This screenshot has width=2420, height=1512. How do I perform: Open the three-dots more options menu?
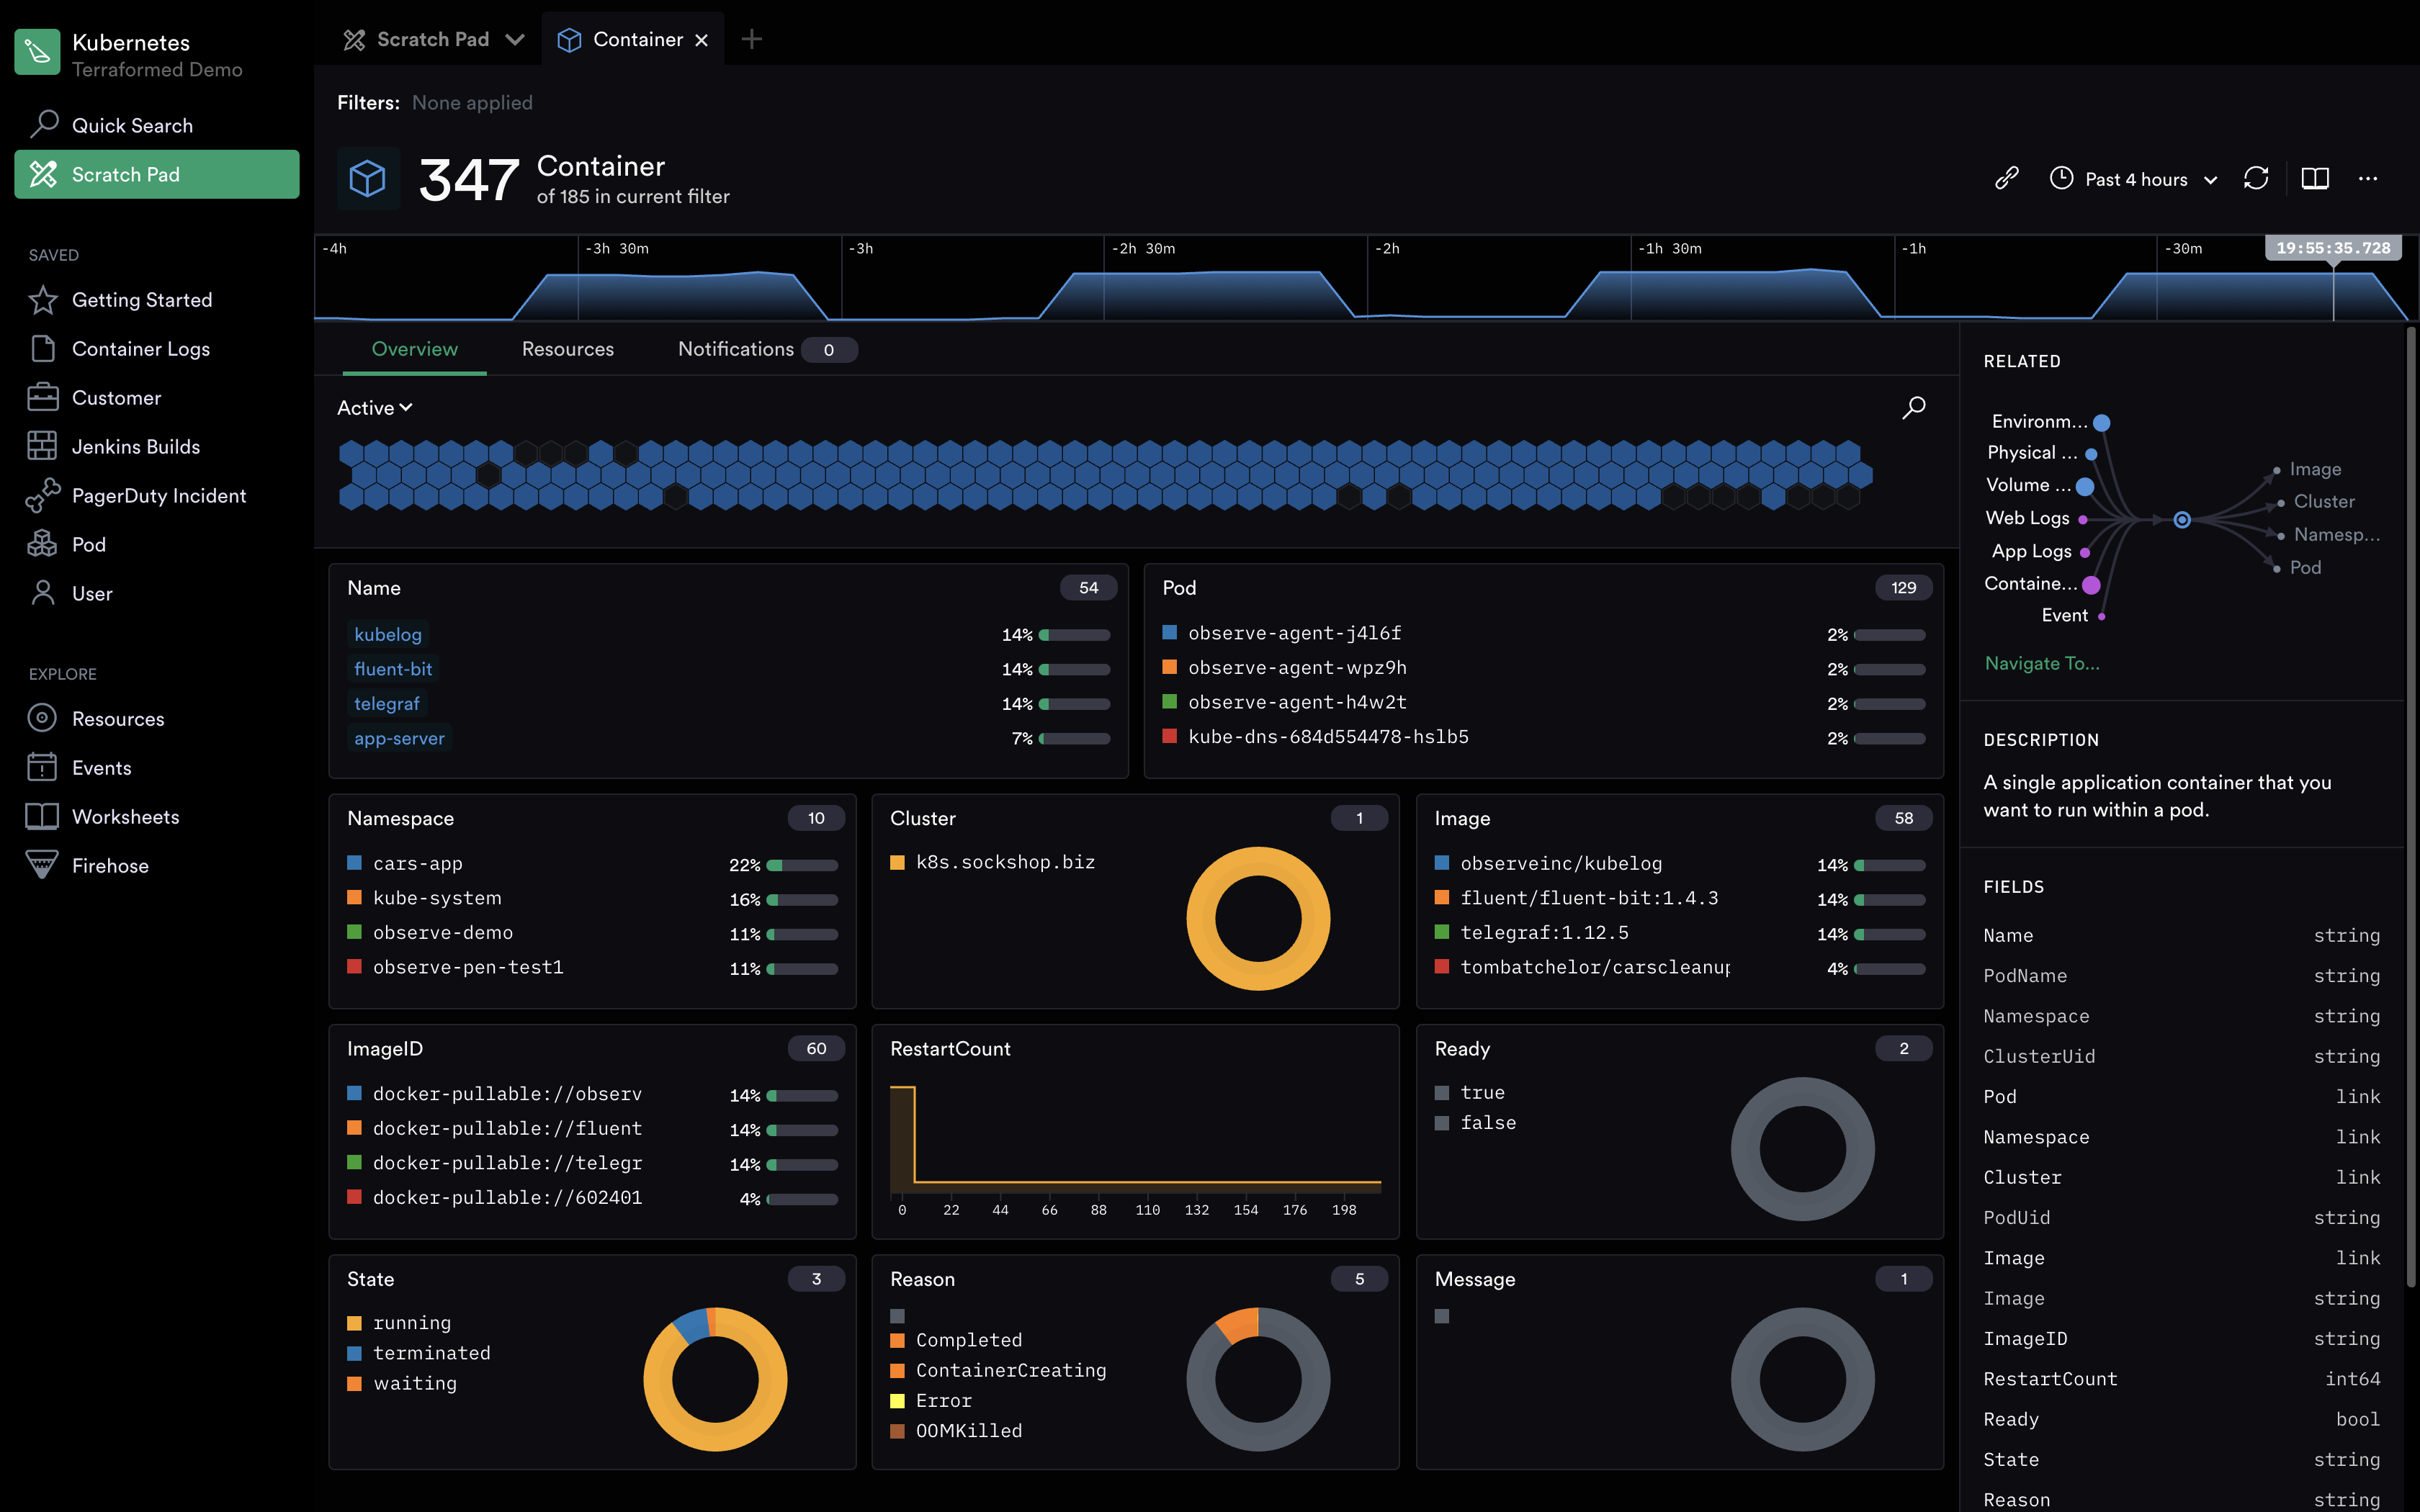2367,179
